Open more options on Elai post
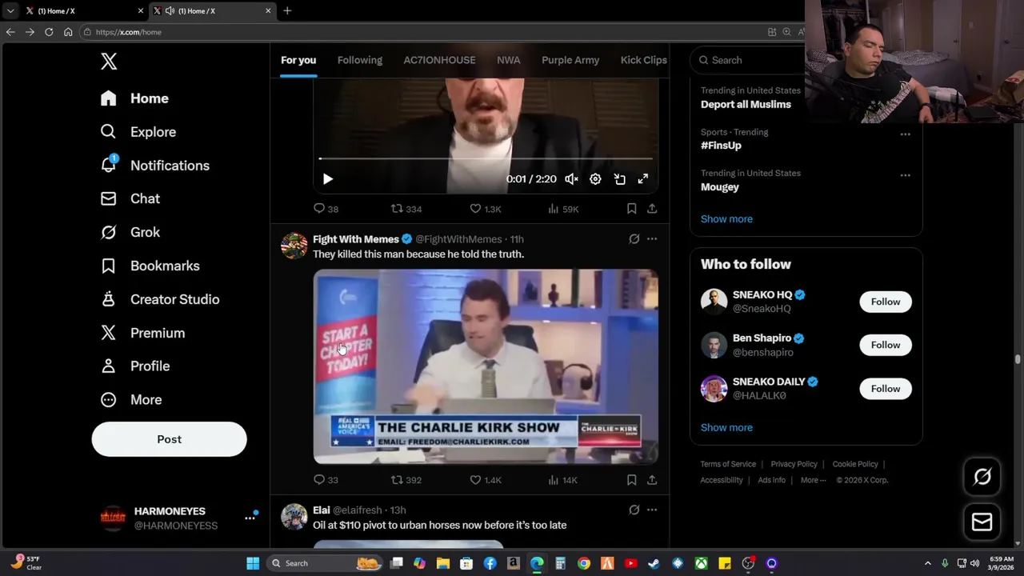 (x=652, y=510)
